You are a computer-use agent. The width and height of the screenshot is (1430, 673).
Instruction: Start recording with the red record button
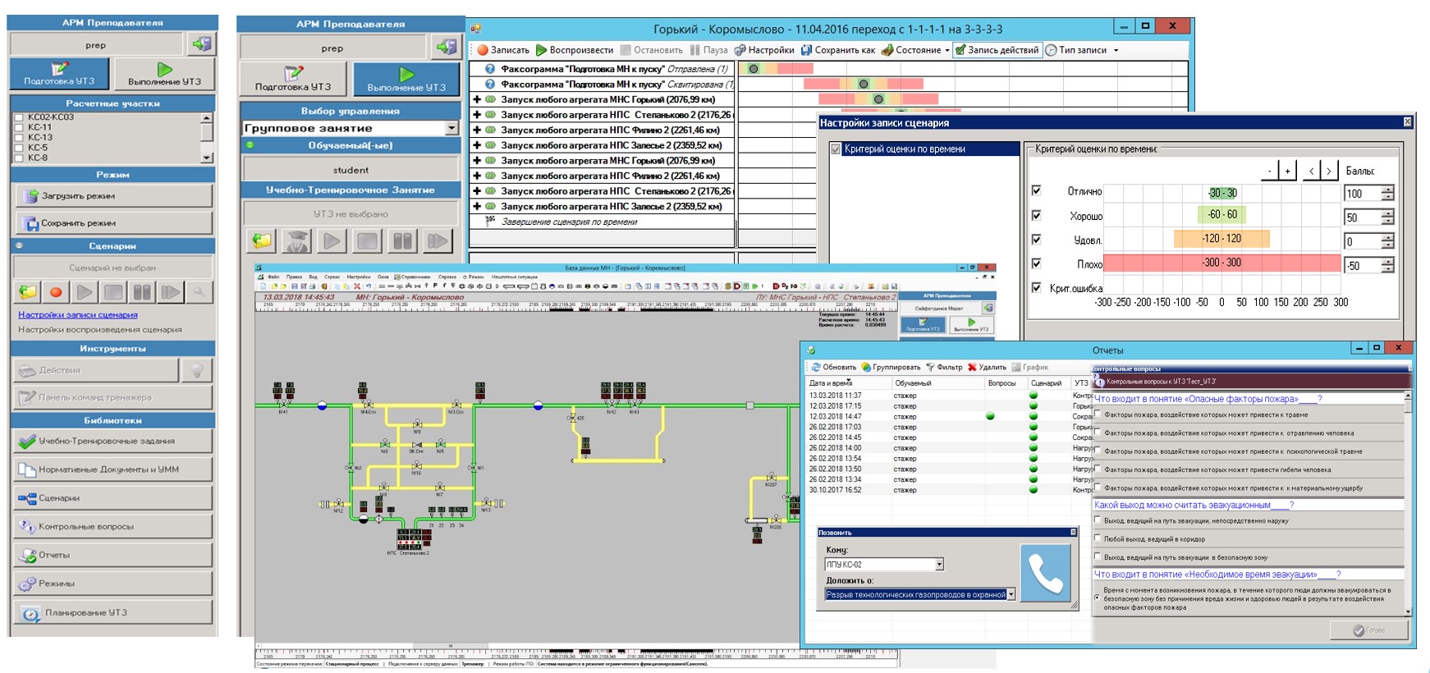click(x=56, y=291)
